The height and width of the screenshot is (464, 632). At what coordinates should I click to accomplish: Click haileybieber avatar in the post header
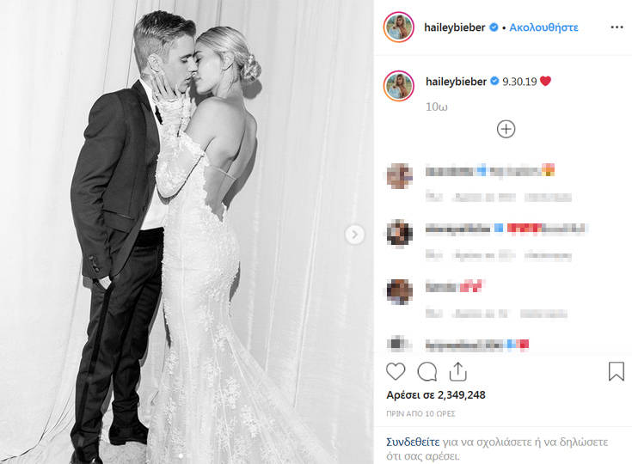(399, 27)
